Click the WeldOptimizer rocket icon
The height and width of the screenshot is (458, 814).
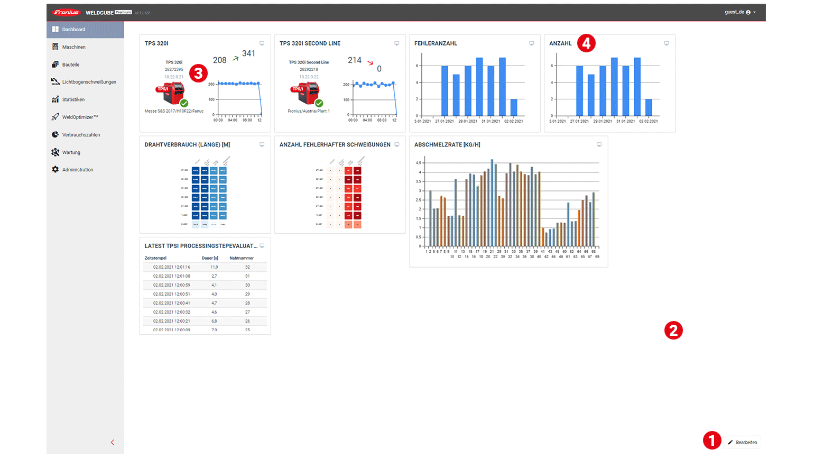pos(55,117)
